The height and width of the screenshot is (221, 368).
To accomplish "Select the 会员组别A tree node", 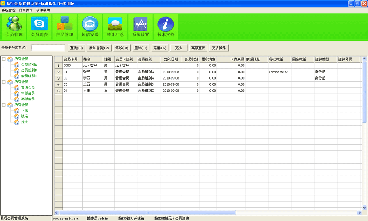I will pos(29,65).
